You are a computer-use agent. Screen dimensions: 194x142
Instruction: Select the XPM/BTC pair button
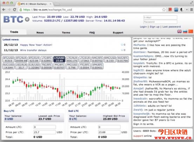coord(98,66)
